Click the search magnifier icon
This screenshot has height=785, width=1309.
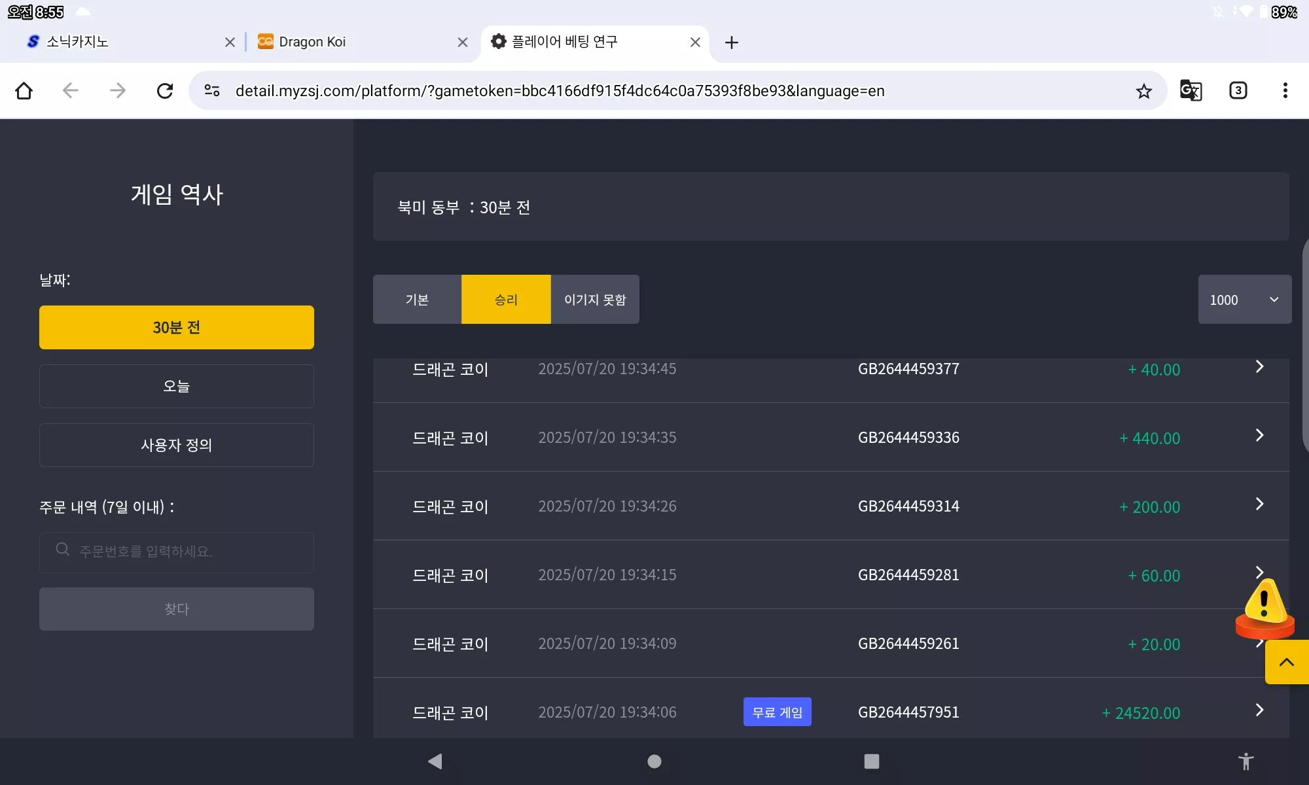click(63, 549)
